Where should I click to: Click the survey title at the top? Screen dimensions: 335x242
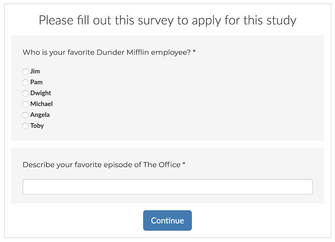(x=167, y=20)
